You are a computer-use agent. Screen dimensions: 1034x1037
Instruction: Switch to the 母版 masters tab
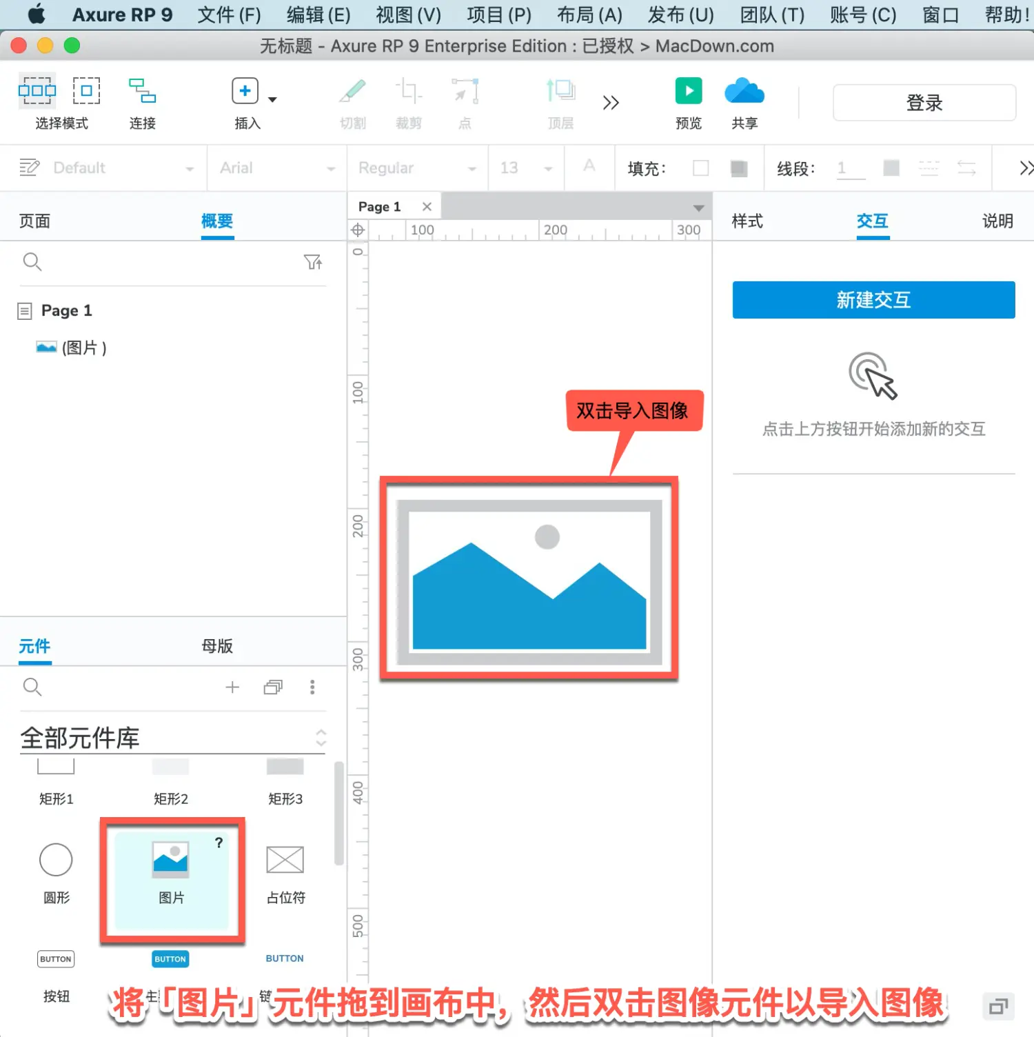pos(217,647)
